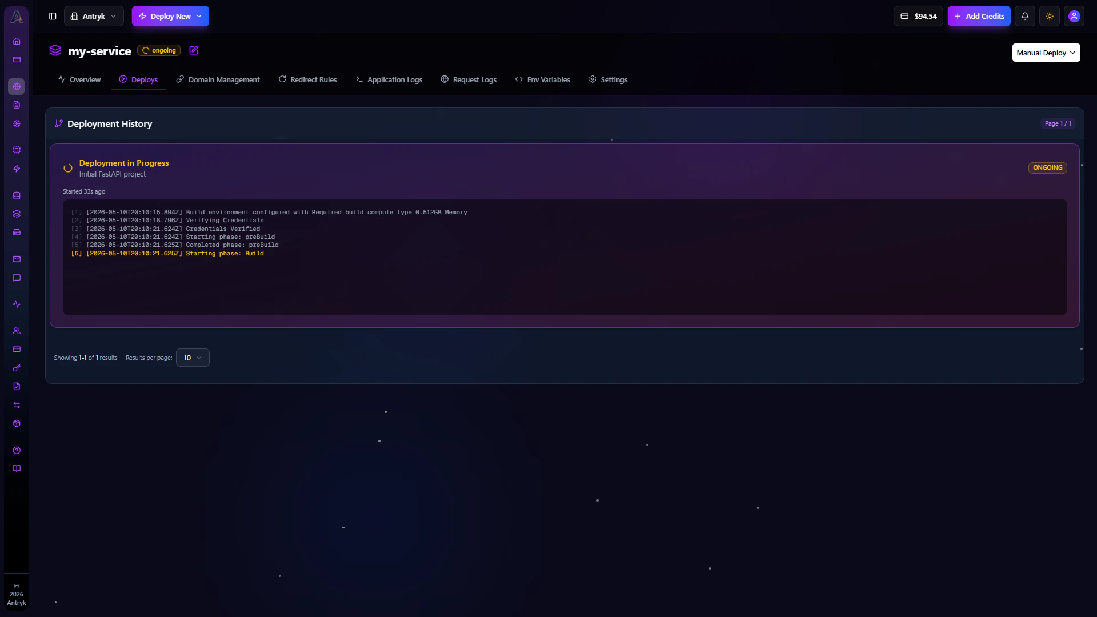Screen dimensions: 1097x617
Task: Click the mail envelope icon in sidebar
Action: pyautogui.click(x=17, y=259)
